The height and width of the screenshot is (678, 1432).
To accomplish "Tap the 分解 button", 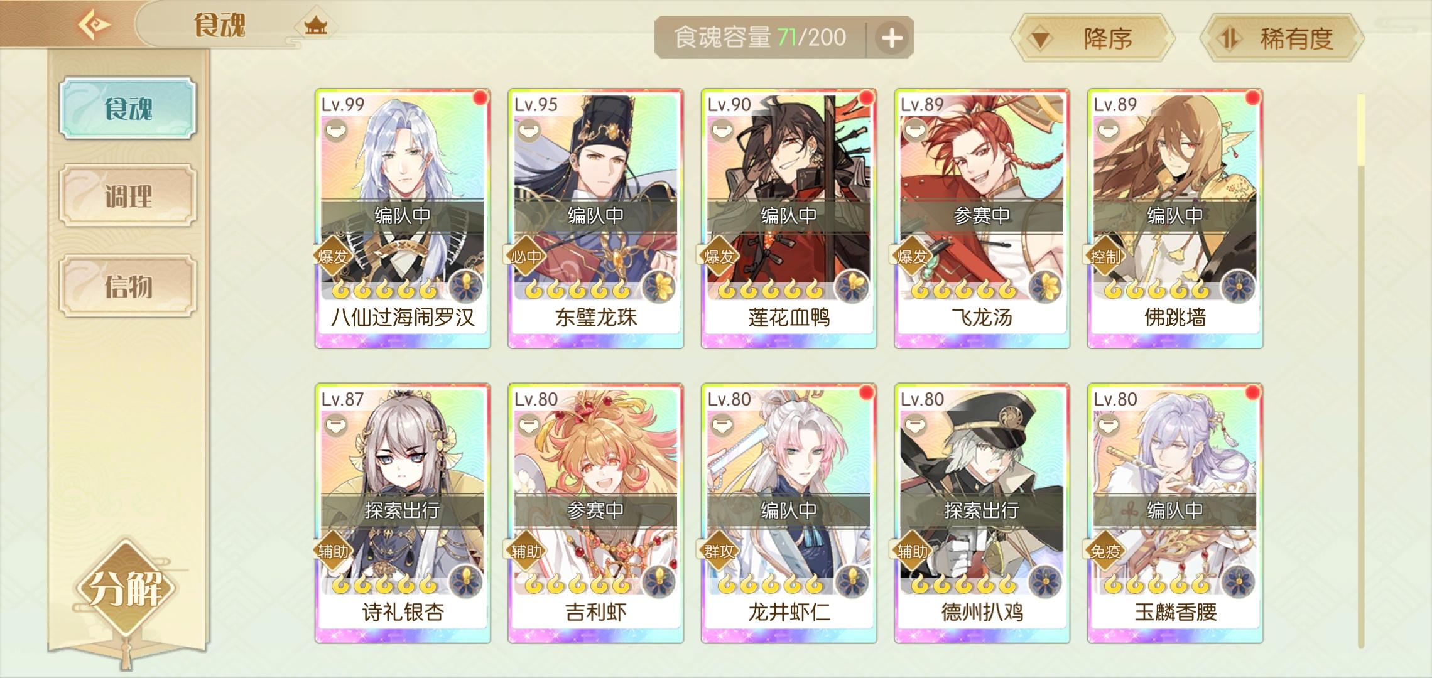I will click(x=126, y=588).
